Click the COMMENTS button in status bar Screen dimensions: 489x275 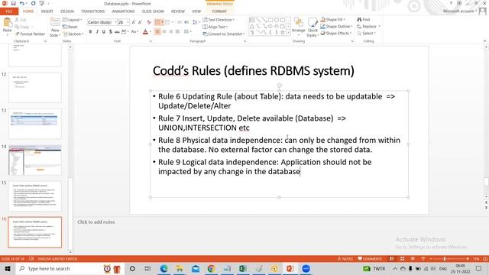point(370,259)
